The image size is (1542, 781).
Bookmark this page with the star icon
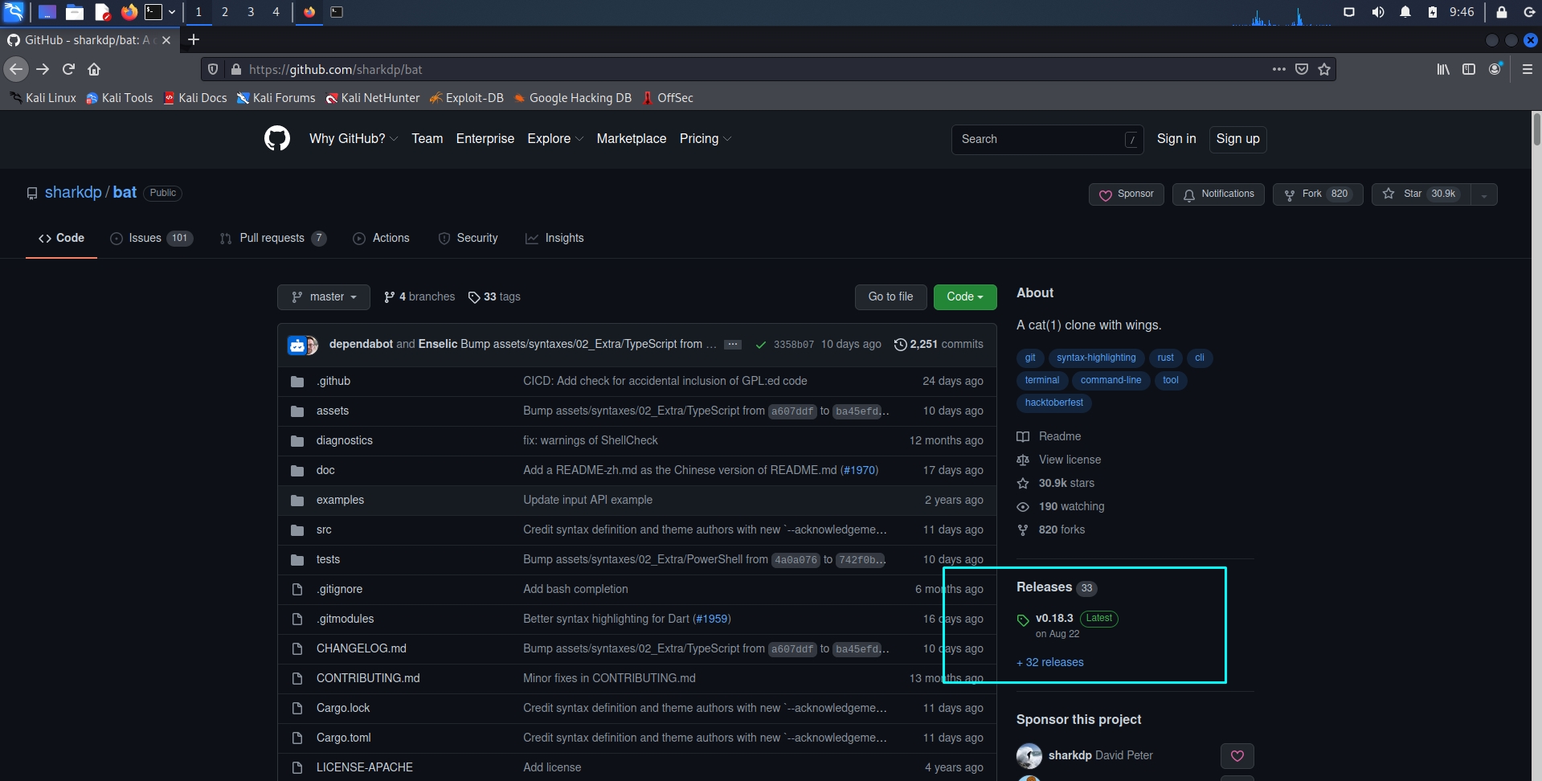pyautogui.click(x=1324, y=69)
